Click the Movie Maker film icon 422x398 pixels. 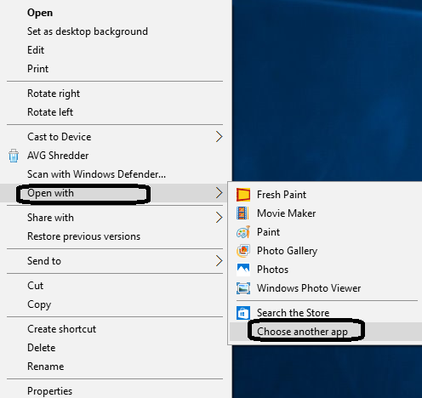[x=243, y=213]
